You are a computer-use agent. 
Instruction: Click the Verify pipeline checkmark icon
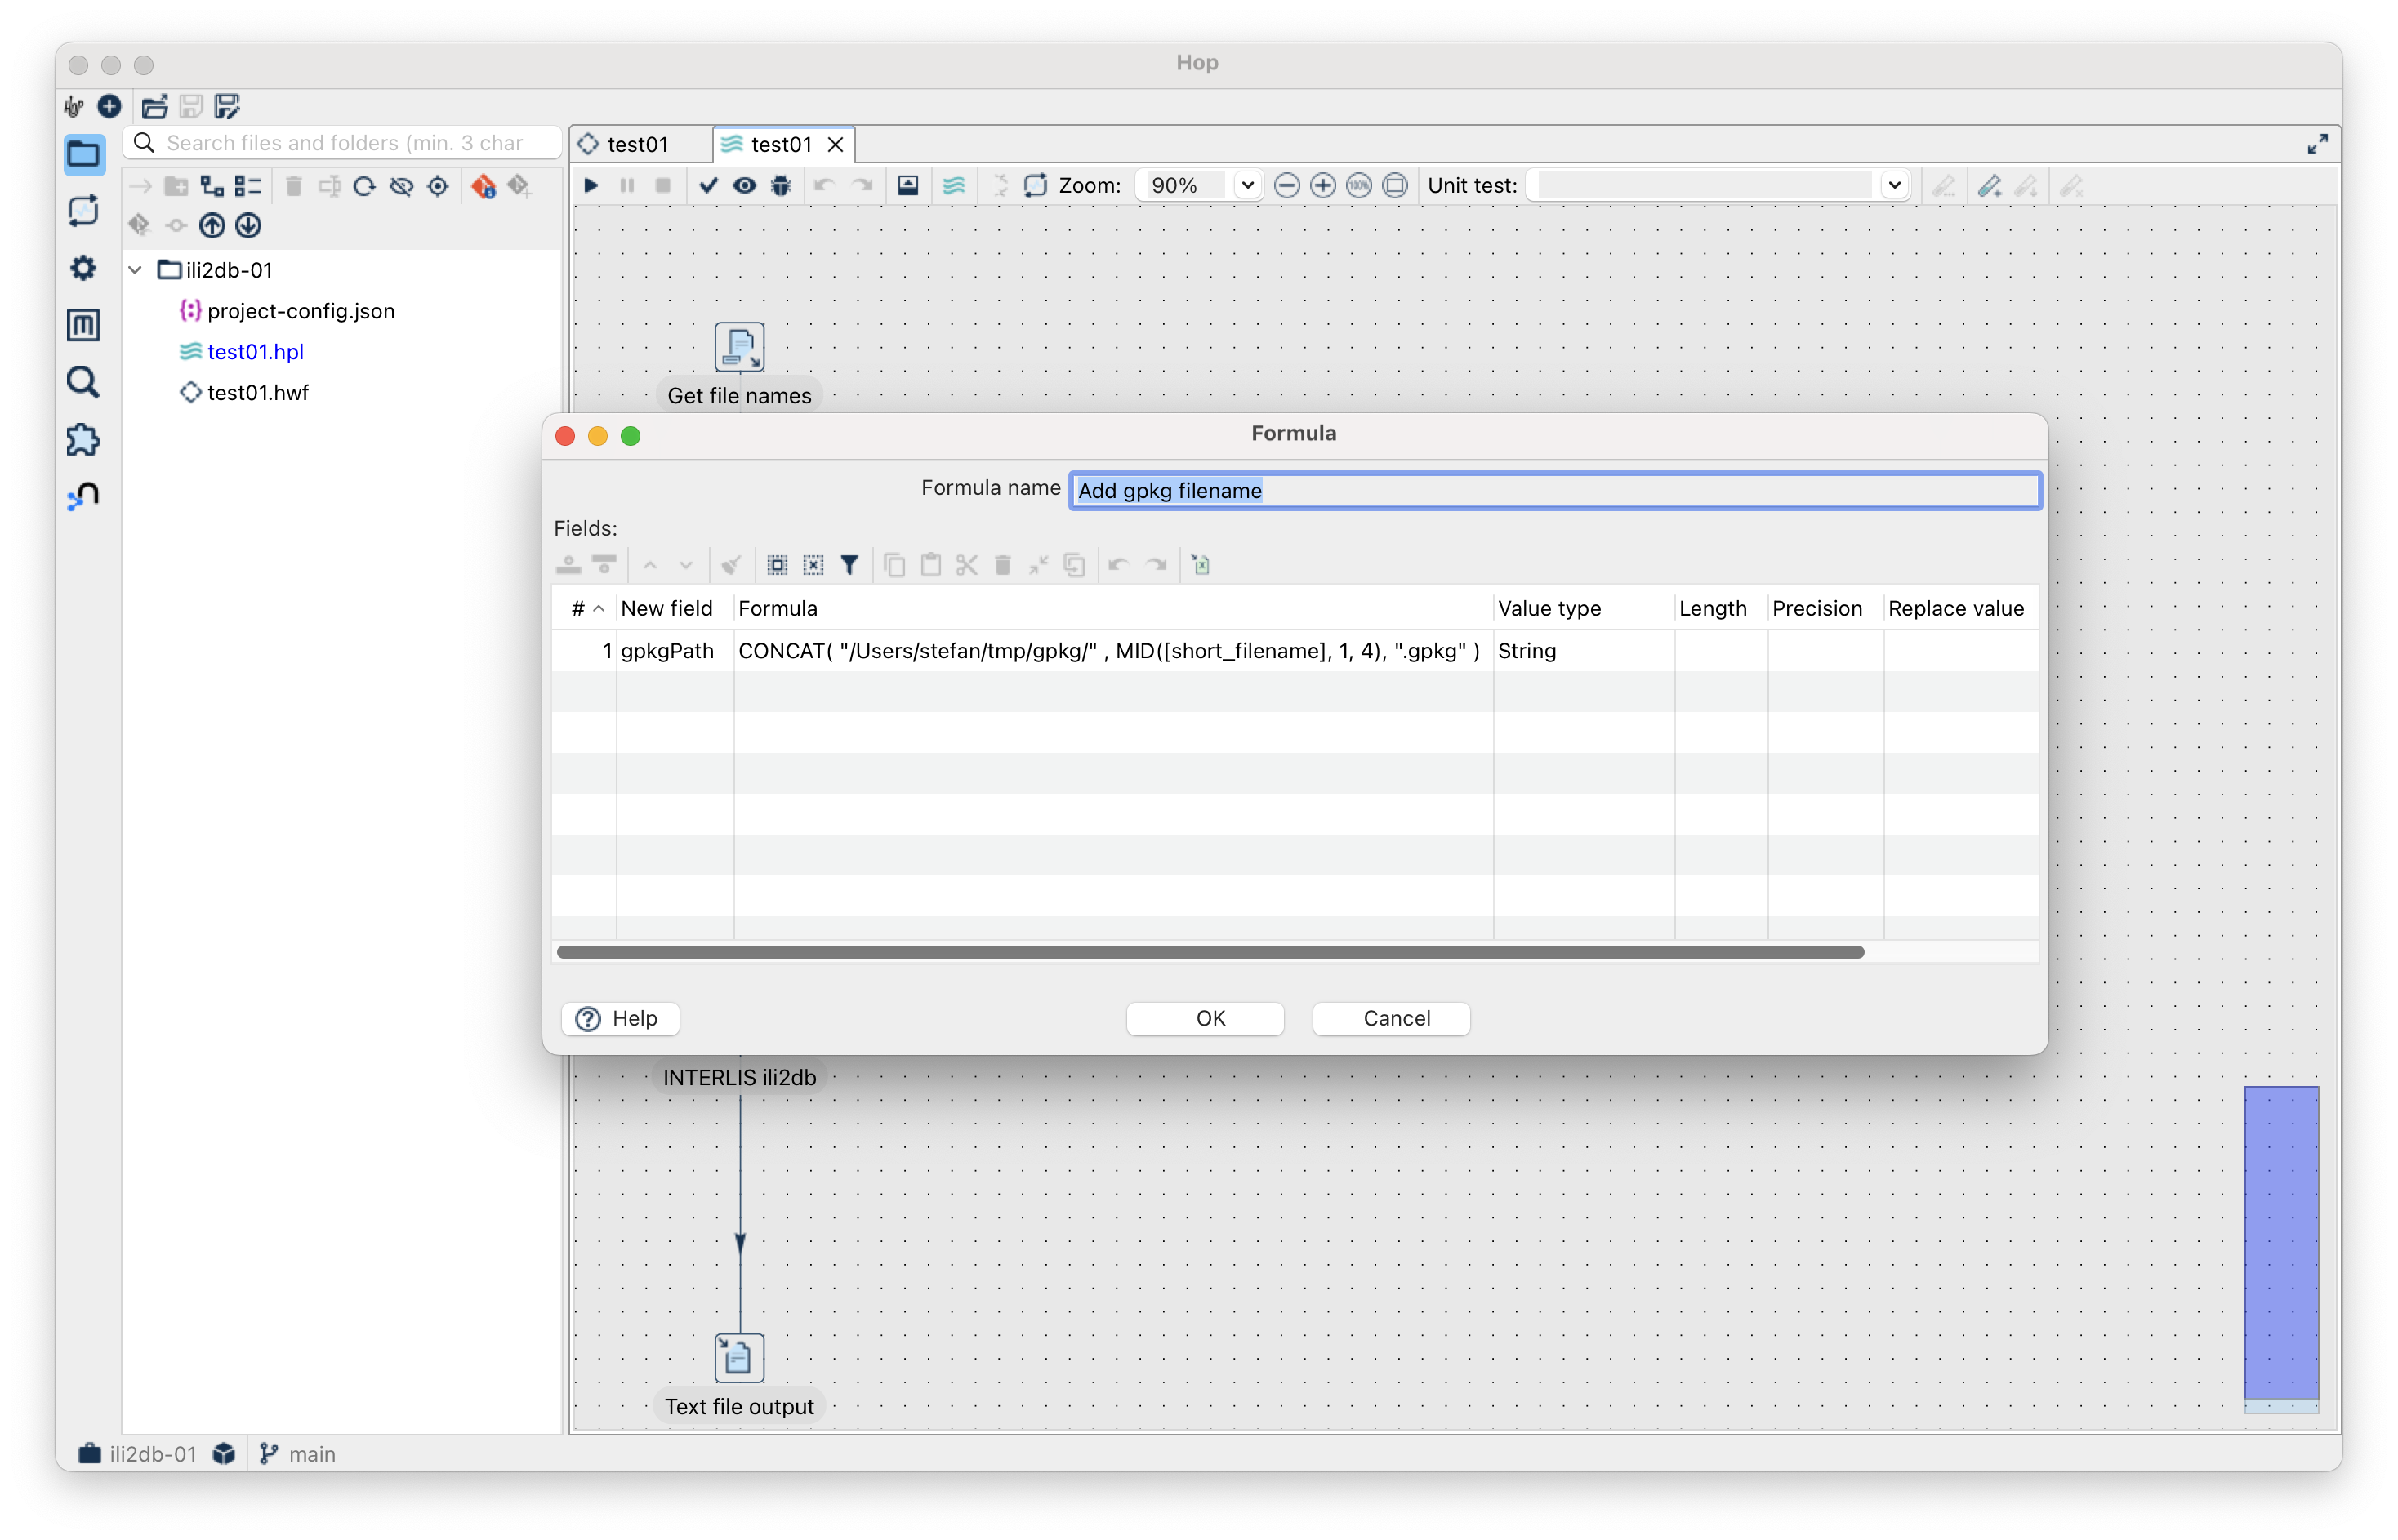coord(708,185)
